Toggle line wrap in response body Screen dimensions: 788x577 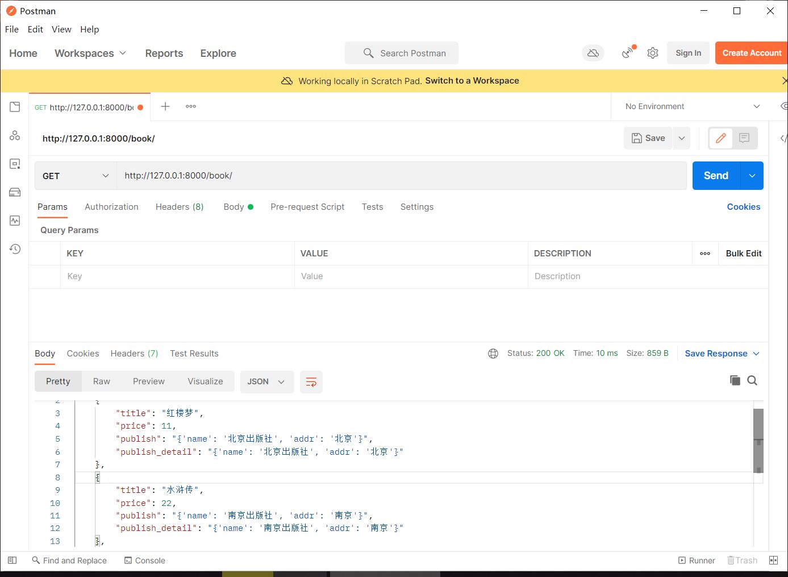[311, 382]
